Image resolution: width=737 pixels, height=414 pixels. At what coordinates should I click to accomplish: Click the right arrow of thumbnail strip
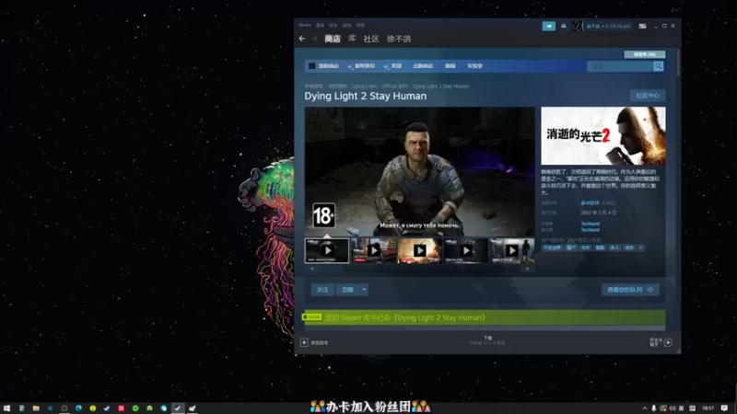pyautogui.click(x=527, y=269)
